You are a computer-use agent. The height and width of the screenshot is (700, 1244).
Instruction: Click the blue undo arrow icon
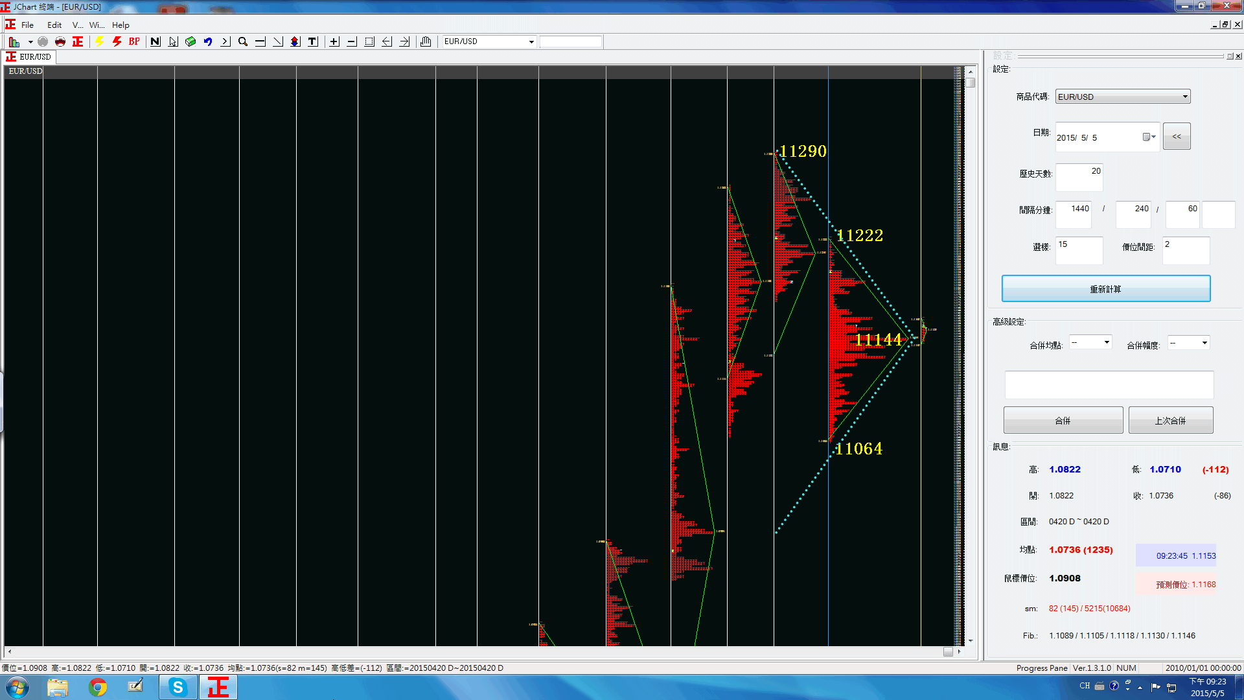pos(208,41)
